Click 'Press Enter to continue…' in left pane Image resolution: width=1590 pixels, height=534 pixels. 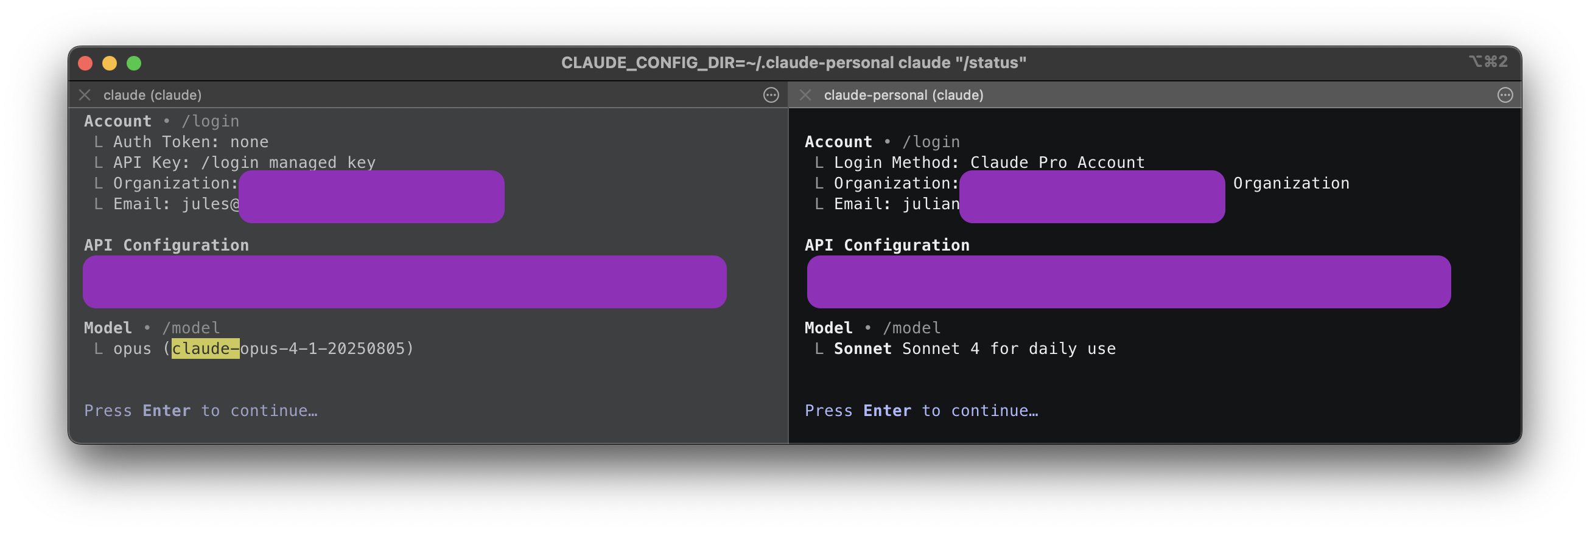[201, 411]
